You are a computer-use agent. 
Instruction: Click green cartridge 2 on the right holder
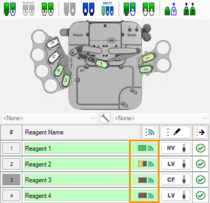(x=146, y=69)
